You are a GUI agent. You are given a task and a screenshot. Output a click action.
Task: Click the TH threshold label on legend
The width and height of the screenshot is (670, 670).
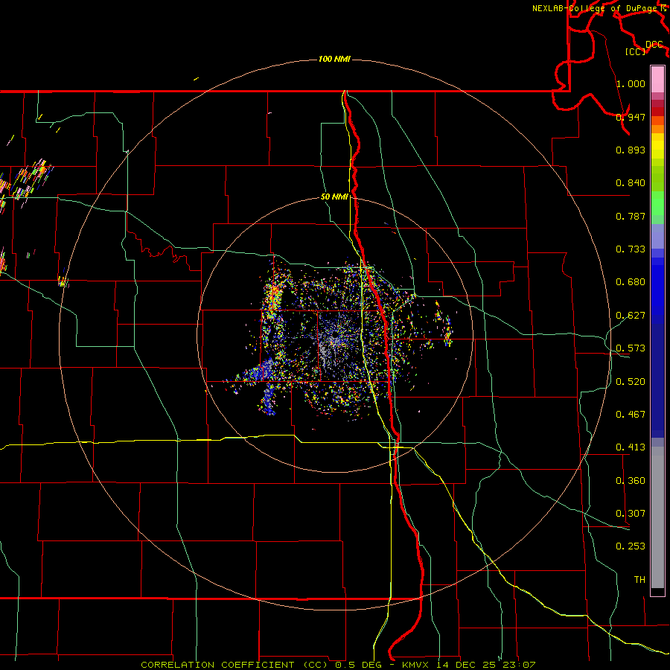tap(639, 580)
